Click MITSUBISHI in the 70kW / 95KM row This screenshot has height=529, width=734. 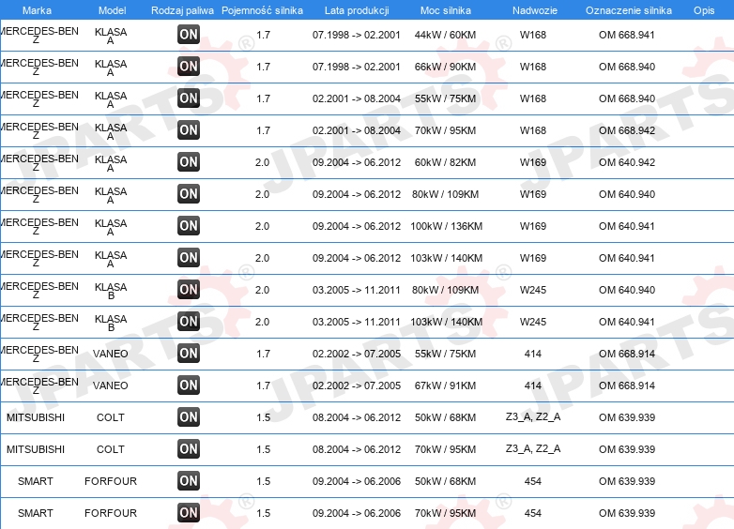(36, 449)
